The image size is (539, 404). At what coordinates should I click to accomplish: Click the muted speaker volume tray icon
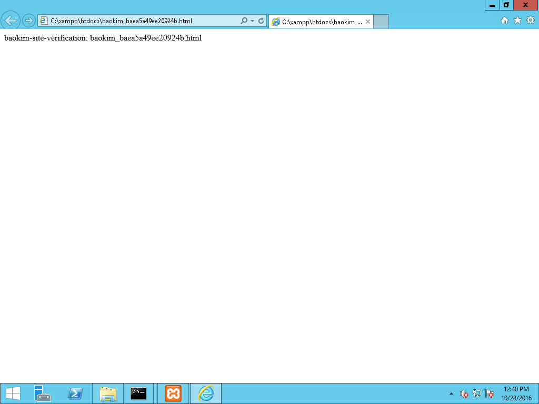tap(464, 393)
